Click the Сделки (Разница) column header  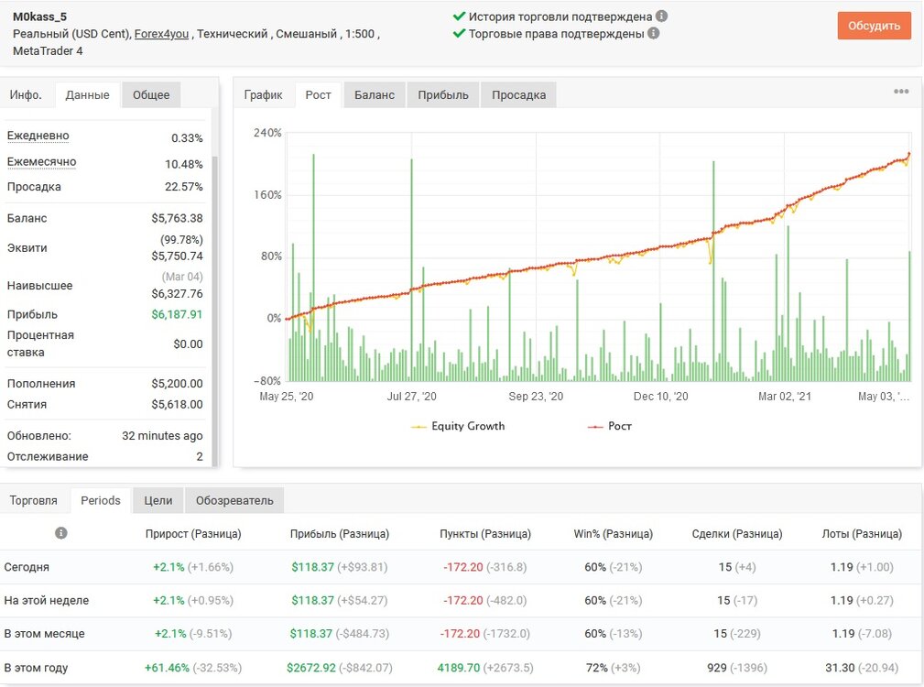(737, 534)
